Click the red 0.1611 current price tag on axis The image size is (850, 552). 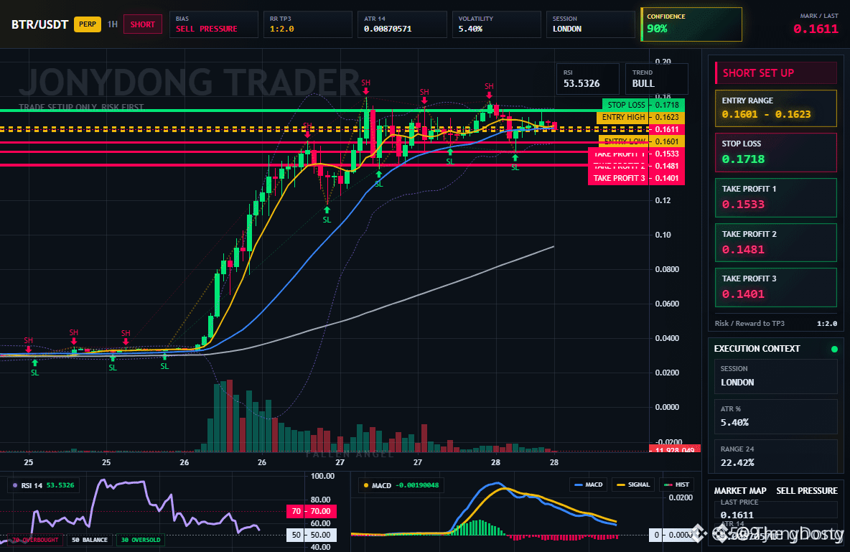pos(667,130)
